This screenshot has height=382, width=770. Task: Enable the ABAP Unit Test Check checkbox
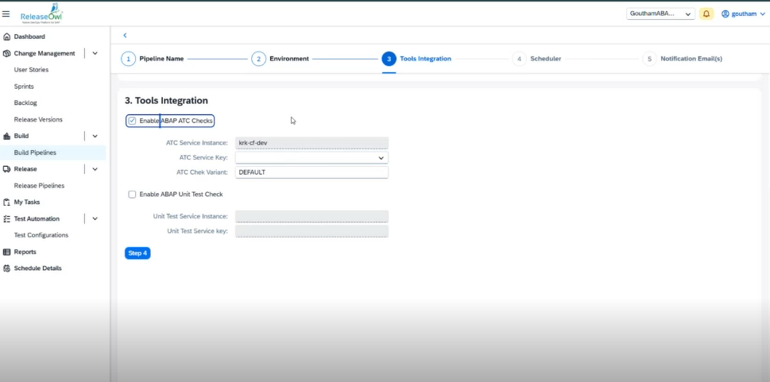132,194
